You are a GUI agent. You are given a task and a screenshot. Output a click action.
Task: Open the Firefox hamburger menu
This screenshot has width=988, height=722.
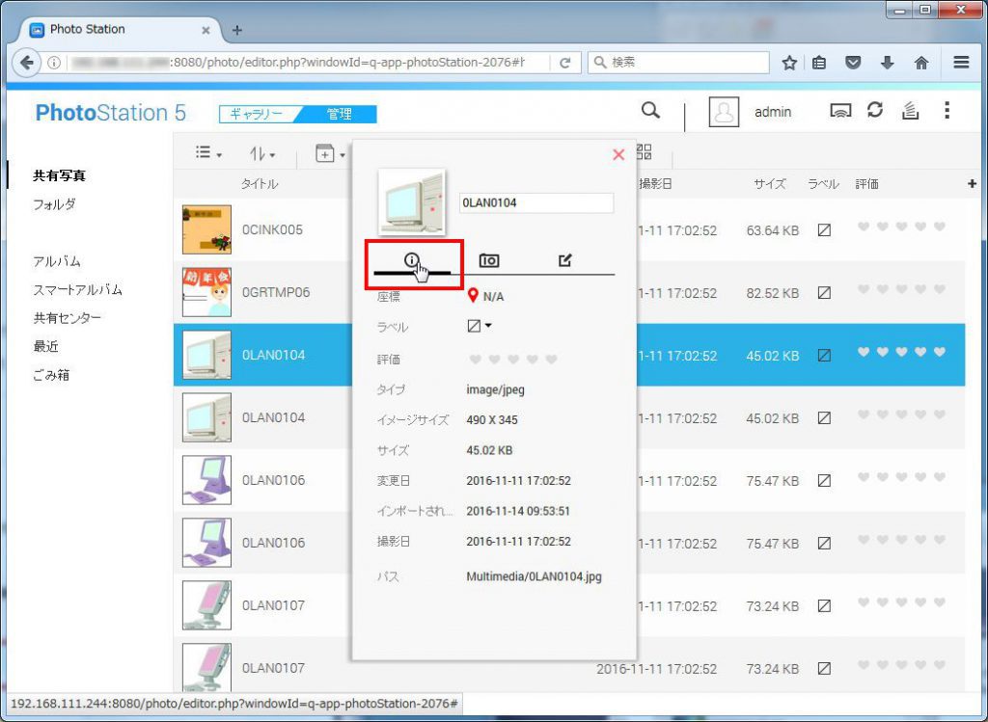click(x=961, y=63)
